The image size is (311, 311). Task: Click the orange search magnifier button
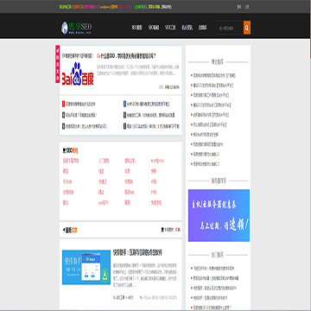point(247,28)
